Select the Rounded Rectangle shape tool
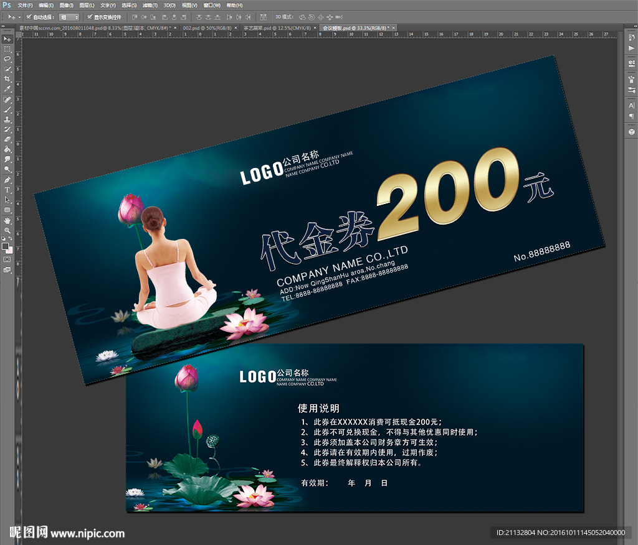The height and width of the screenshot is (545, 638). click(x=7, y=210)
